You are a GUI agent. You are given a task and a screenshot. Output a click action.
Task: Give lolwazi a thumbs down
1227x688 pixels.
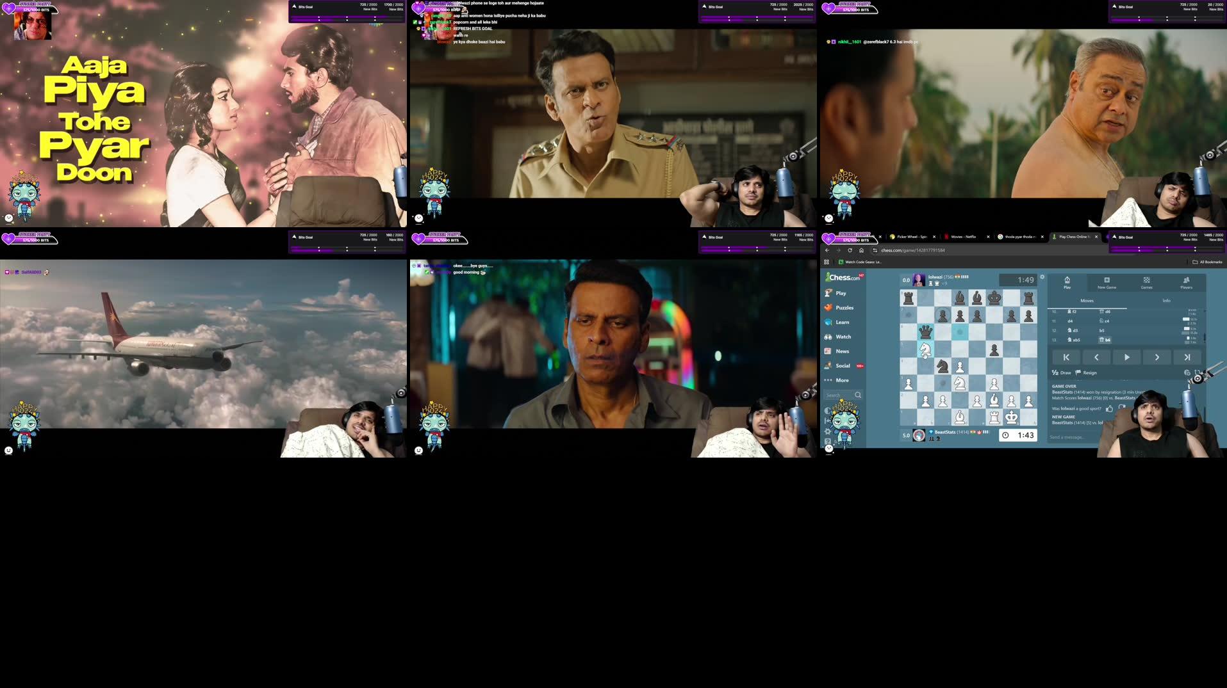coord(1121,408)
